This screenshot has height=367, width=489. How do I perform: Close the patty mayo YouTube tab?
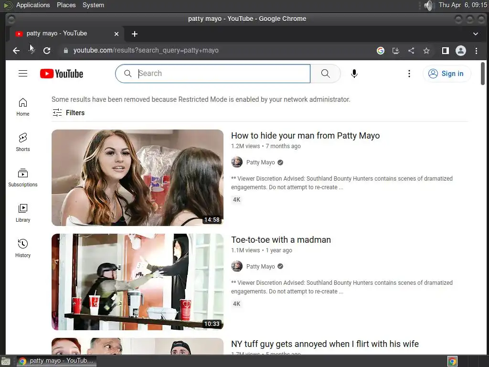tap(117, 34)
